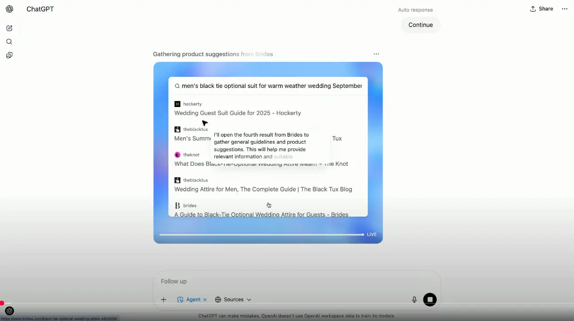Open the library icon in sidebar

click(9, 55)
